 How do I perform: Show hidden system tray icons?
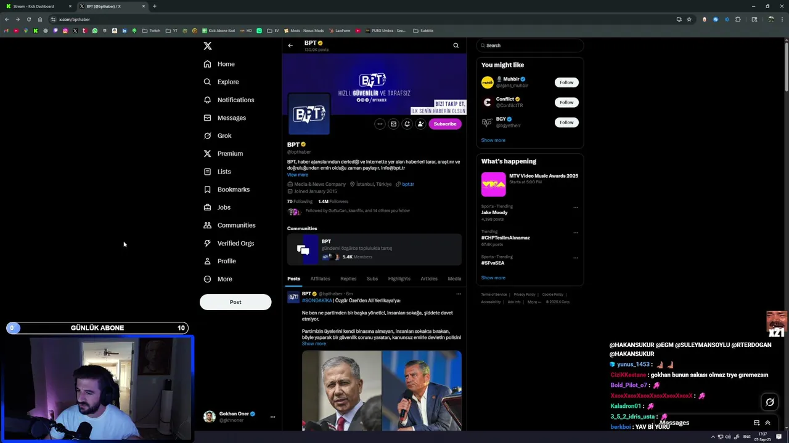713,437
